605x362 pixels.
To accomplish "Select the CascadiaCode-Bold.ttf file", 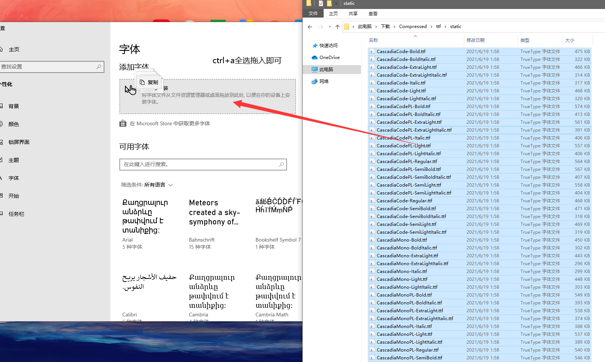I will coord(401,51).
